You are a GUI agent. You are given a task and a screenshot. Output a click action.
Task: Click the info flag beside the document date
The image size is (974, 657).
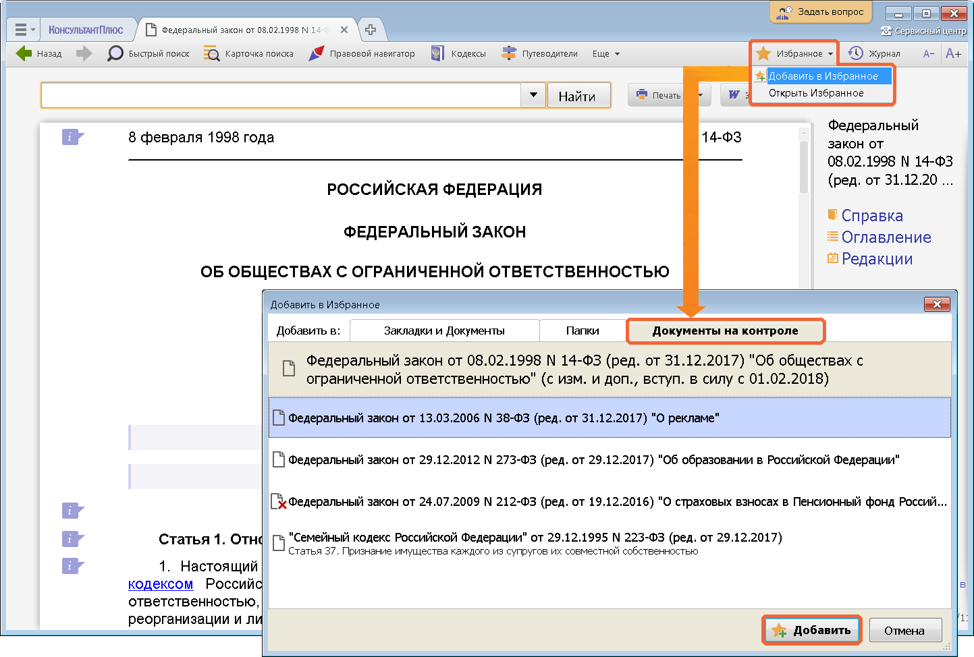pos(72,137)
